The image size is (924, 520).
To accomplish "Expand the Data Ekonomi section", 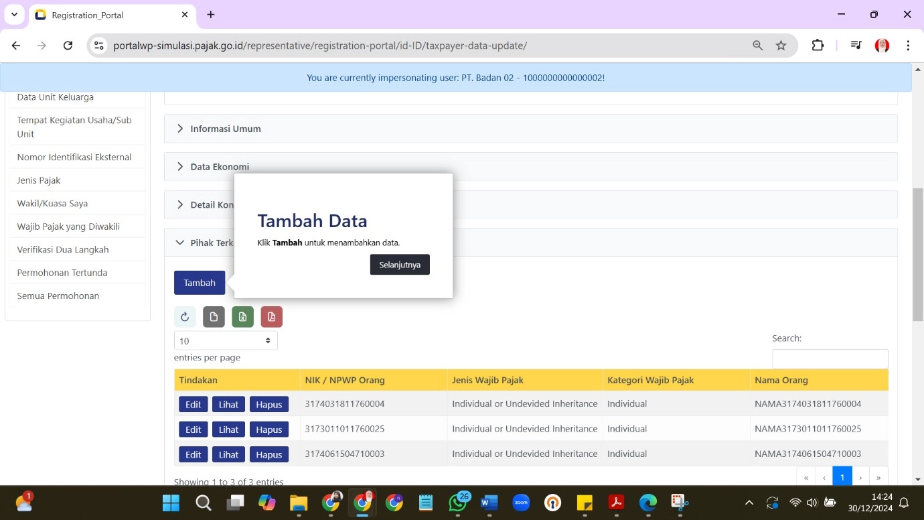I will pos(220,167).
